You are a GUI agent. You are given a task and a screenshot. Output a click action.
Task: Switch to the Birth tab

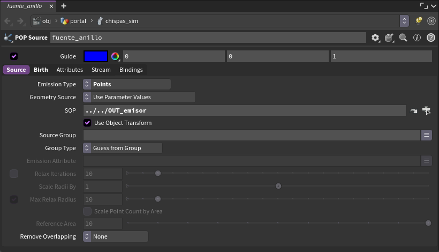[x=41, y=70]
